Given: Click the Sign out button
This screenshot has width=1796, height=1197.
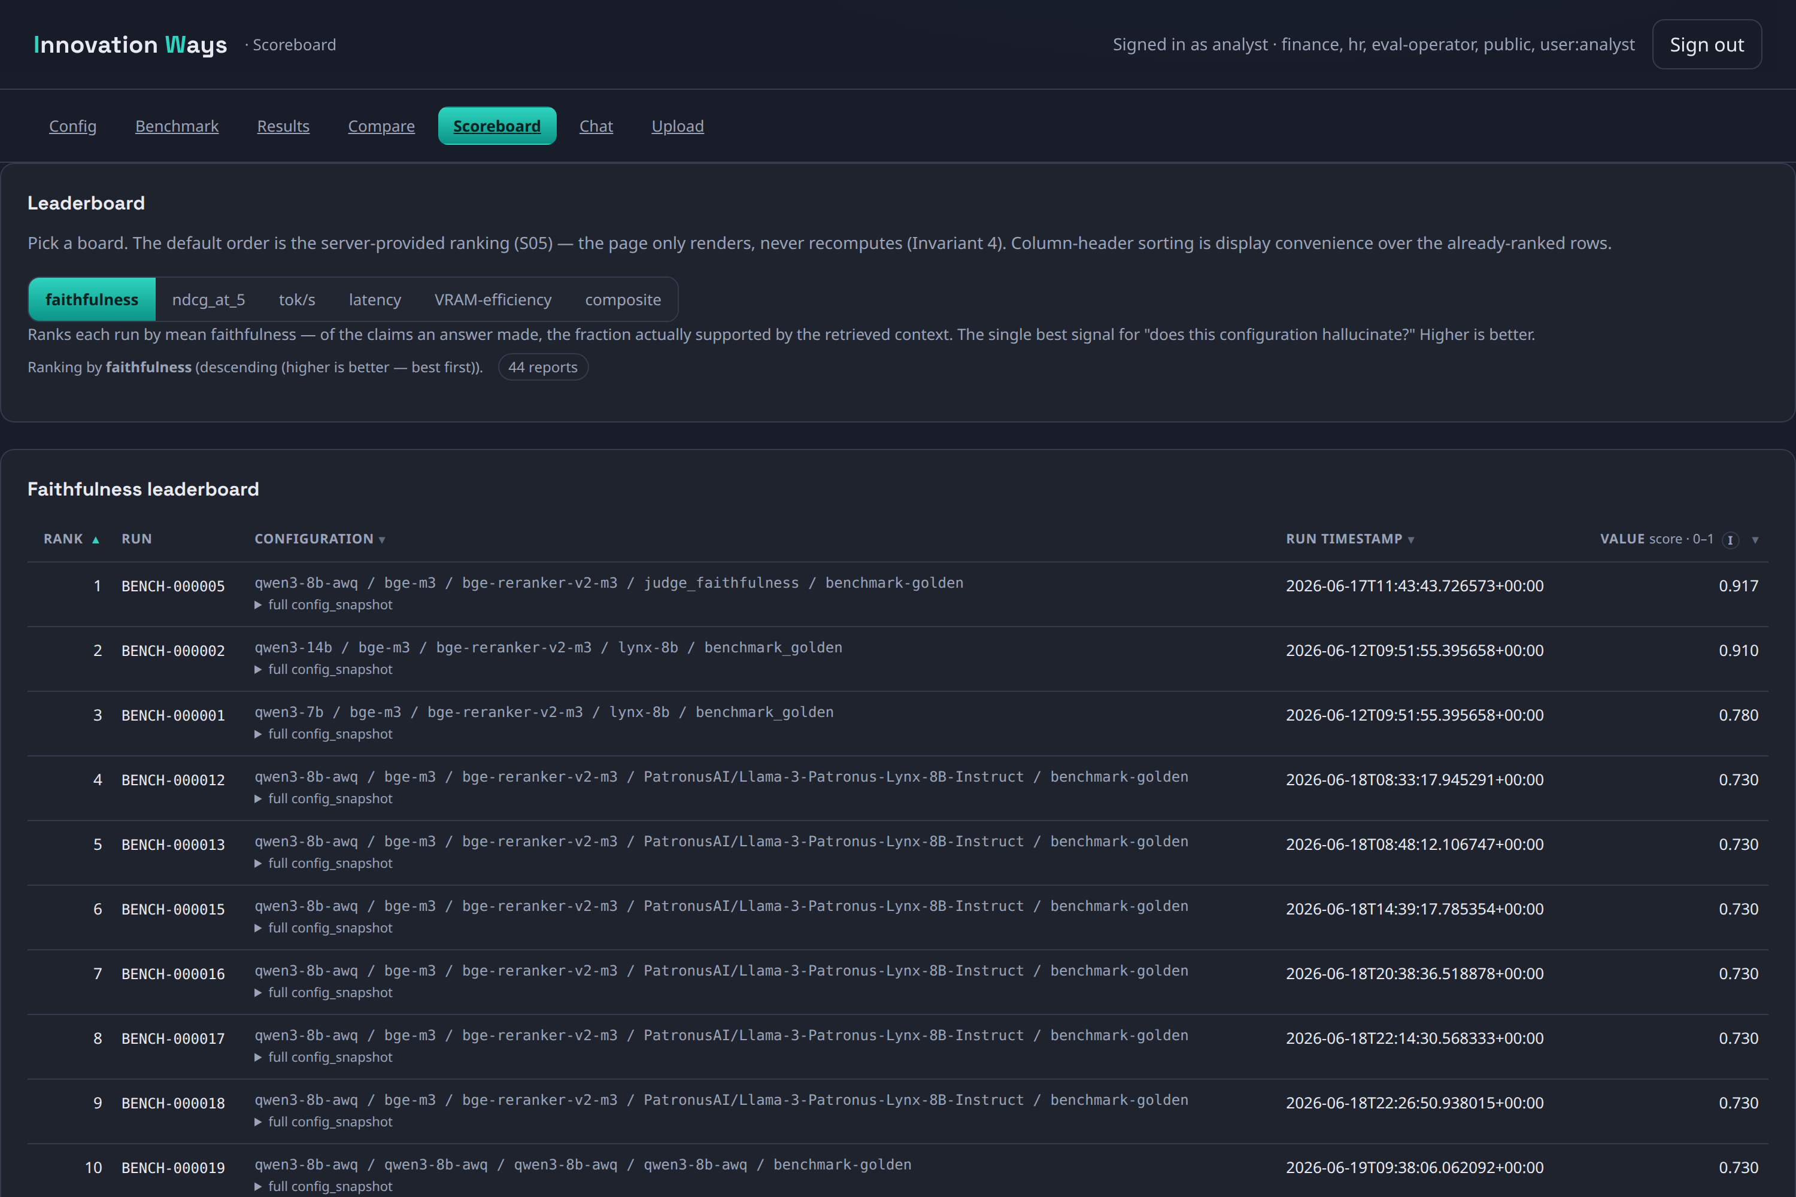Looking at the screenshot, I should click(1707, 44).
